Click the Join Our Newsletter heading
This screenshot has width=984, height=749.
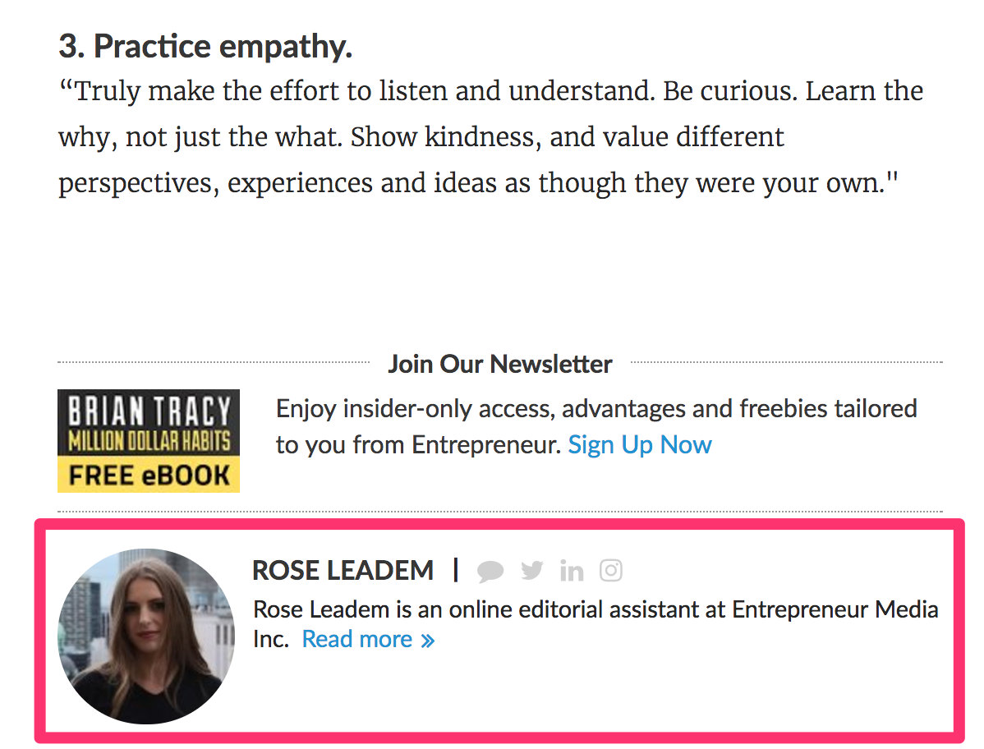point(499,364)
